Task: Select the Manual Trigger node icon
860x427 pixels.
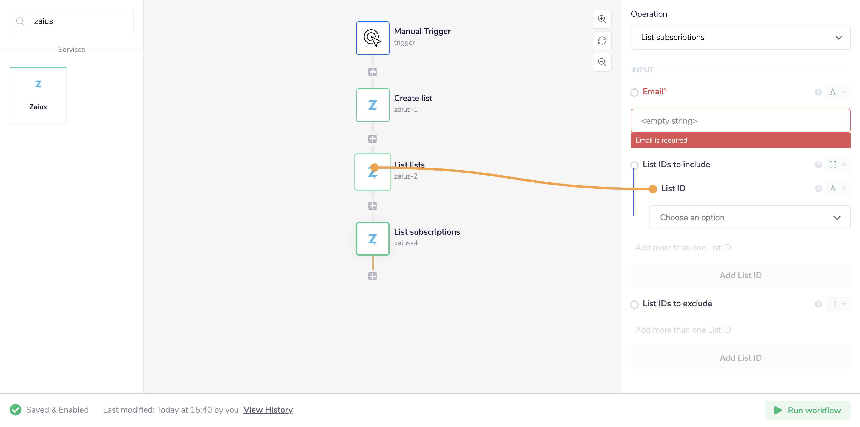Action: tap(372, 38)
